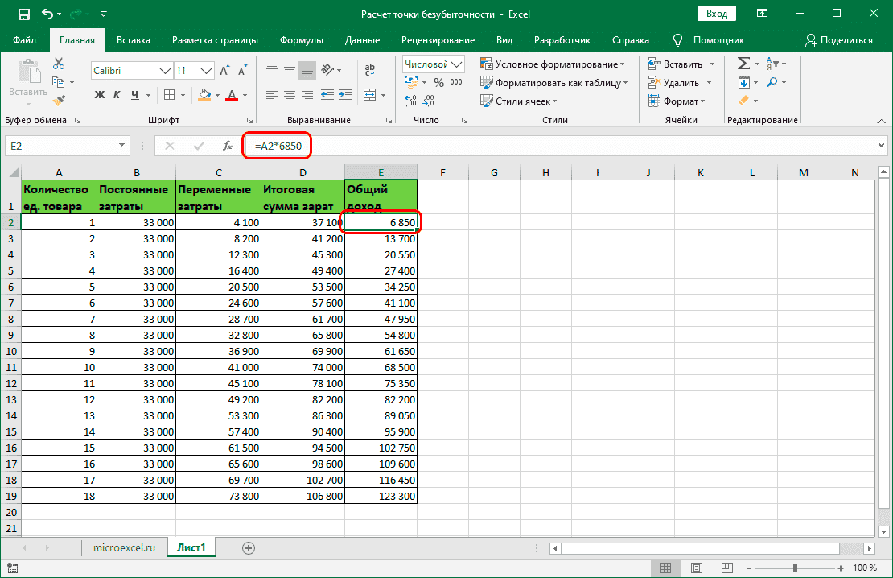Screen dimensions: 893x578
Task: Click the Name Box showing E2
Action: pos(60,146)
